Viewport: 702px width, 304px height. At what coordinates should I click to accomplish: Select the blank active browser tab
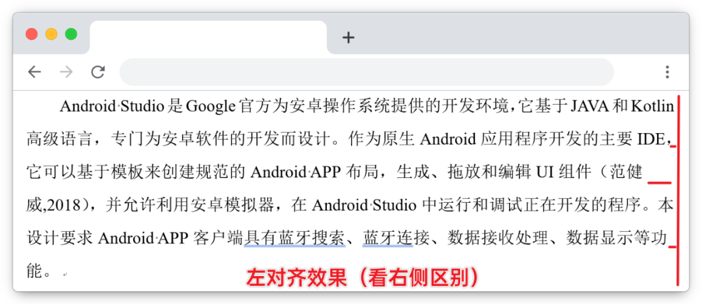pyautogui.click(x=208, y=38)
